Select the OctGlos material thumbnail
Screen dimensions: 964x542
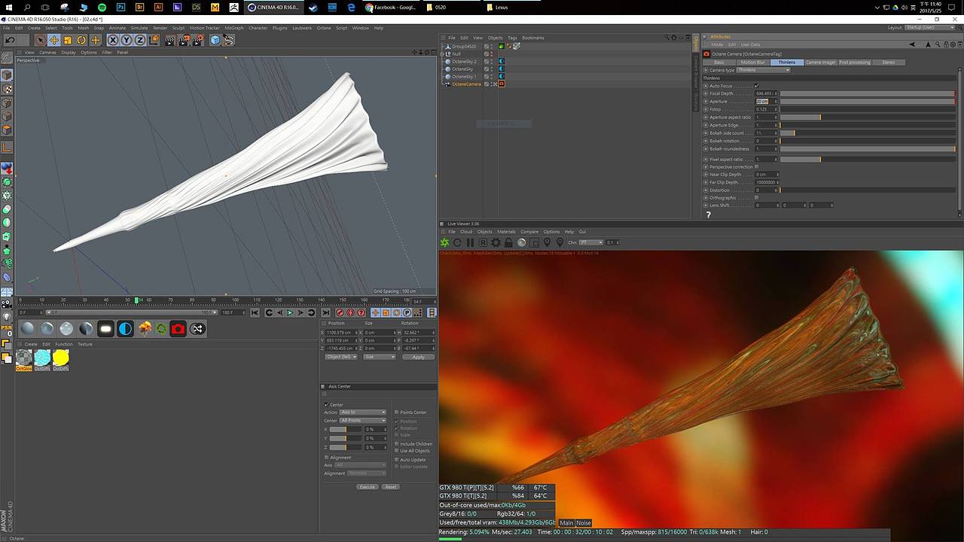point(24,358)
